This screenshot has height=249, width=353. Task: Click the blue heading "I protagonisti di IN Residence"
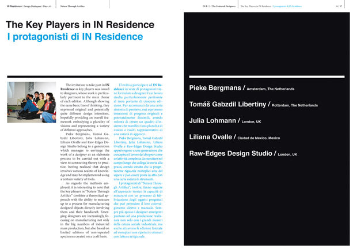click(x=75, y=37)
